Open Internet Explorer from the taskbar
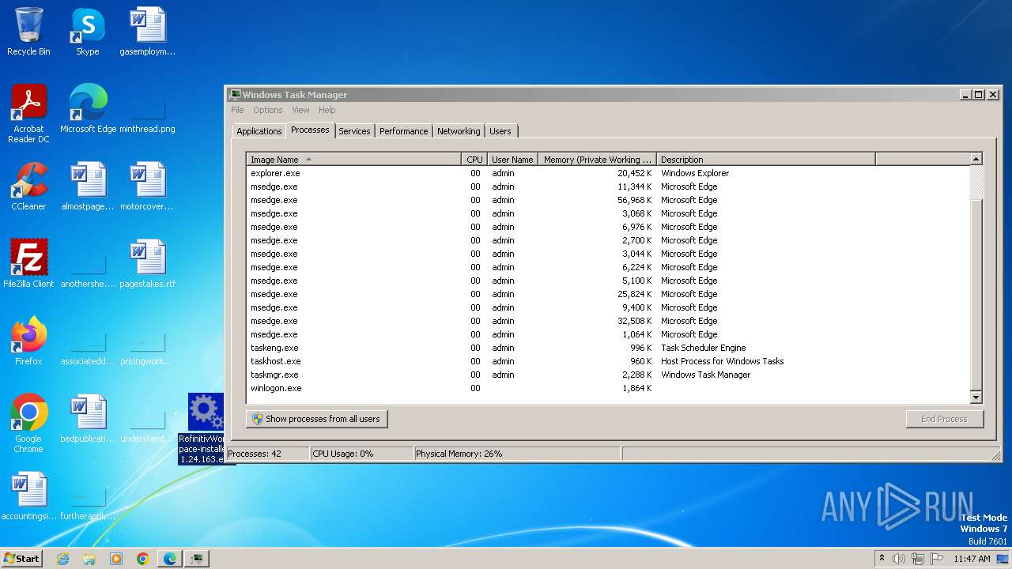Viewport: 1012px width, 569px height. tap(63, 559)
